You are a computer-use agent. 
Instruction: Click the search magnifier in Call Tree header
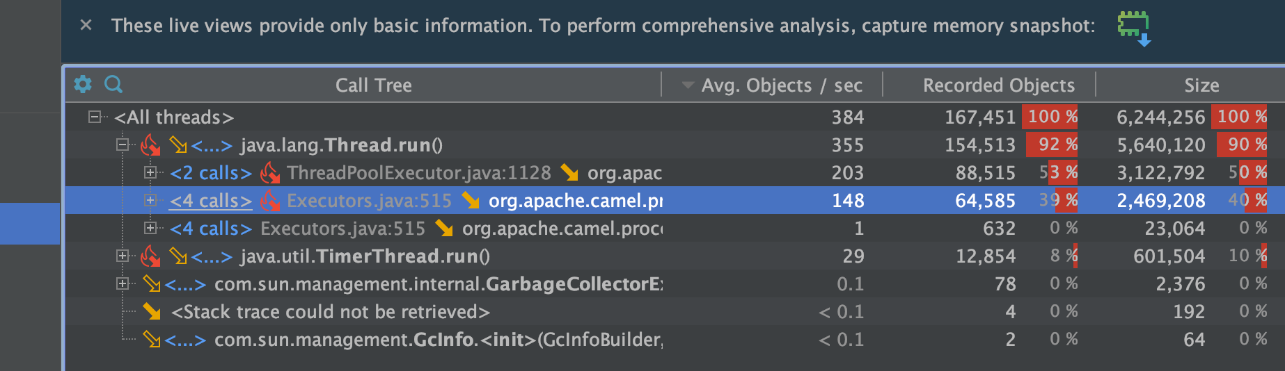113,85
